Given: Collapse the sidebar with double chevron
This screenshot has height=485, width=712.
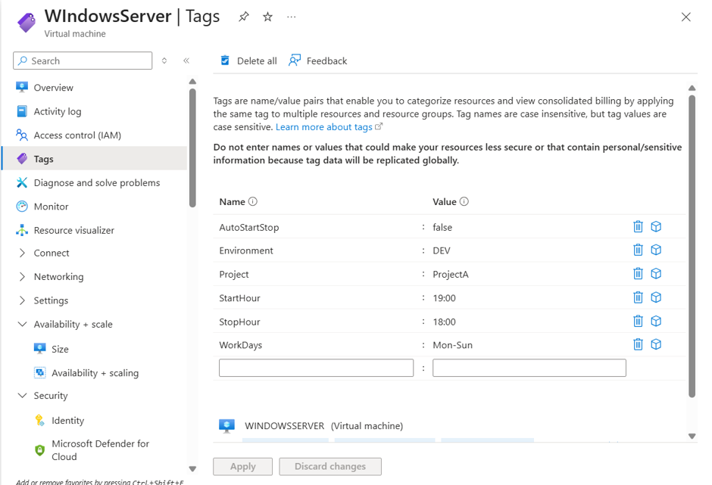Looking at the screenshot, I should [186, 61].
